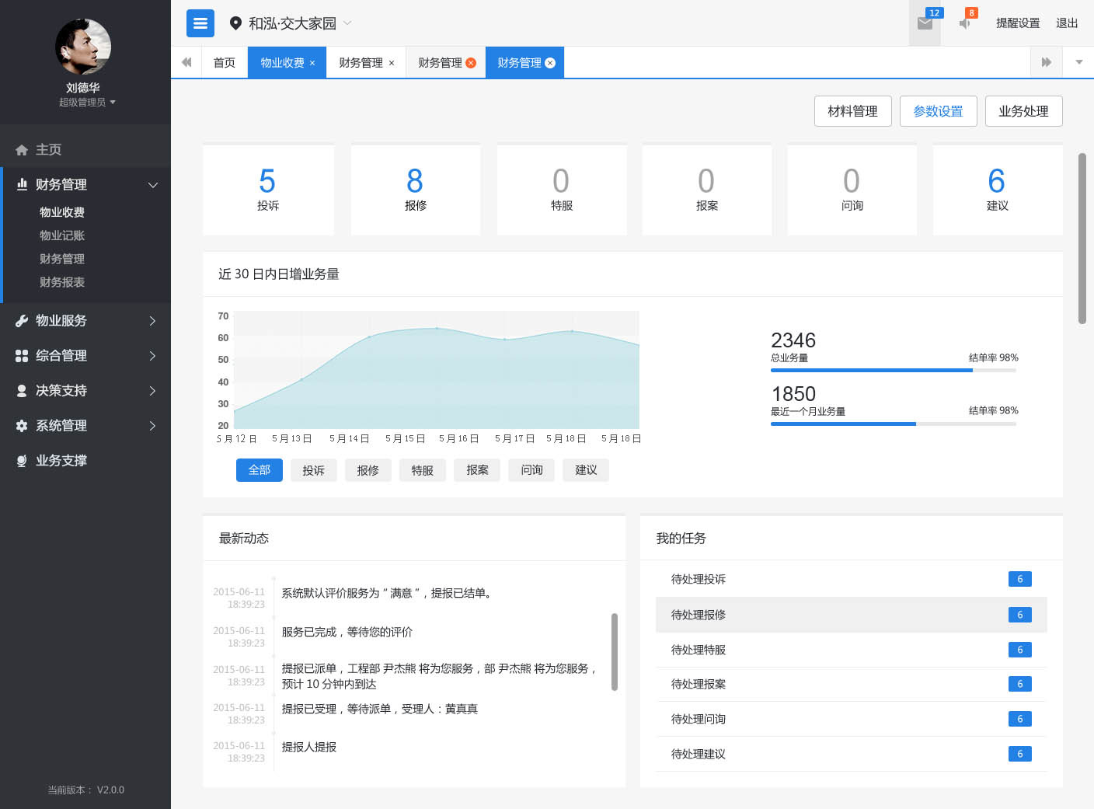Open the 超级管理员 role dropdown

(87, 103)
